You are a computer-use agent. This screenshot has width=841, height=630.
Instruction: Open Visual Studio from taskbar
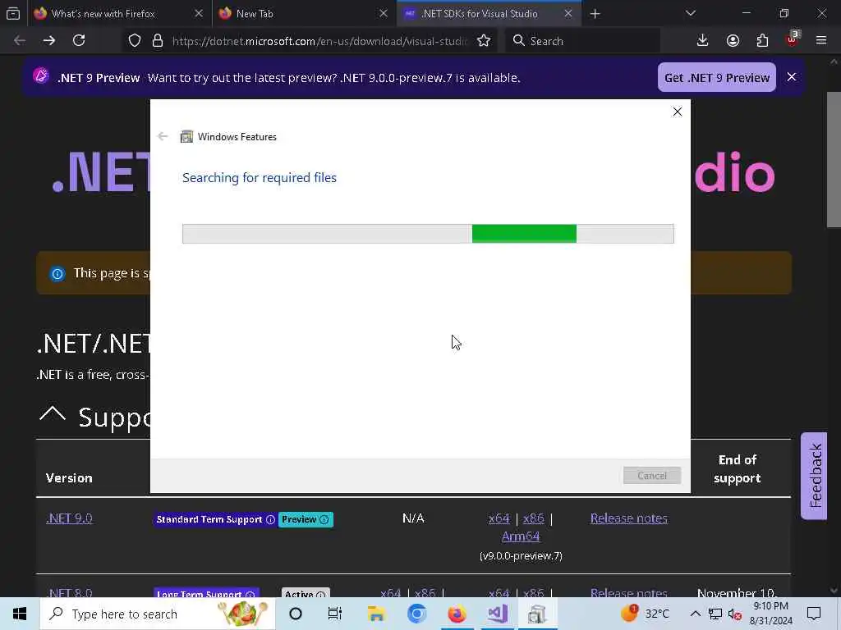497,614
